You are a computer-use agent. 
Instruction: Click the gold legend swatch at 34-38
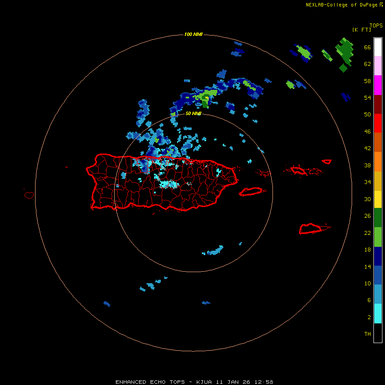[x=378, y=181]
